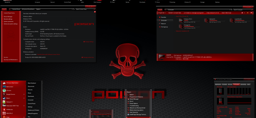256x118 pixels.
Task: Click the Device Manager link in Control Panel
Action: pos(8,17)
